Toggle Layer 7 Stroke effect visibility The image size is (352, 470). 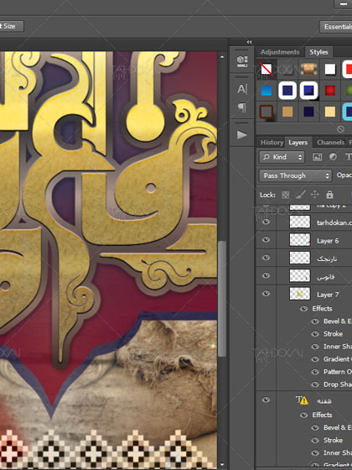tap(315, 334)
